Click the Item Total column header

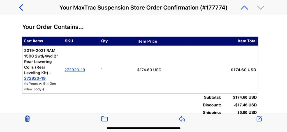pos(247,41)
